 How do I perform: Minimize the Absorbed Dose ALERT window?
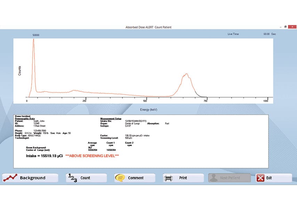tap(280, 26)
